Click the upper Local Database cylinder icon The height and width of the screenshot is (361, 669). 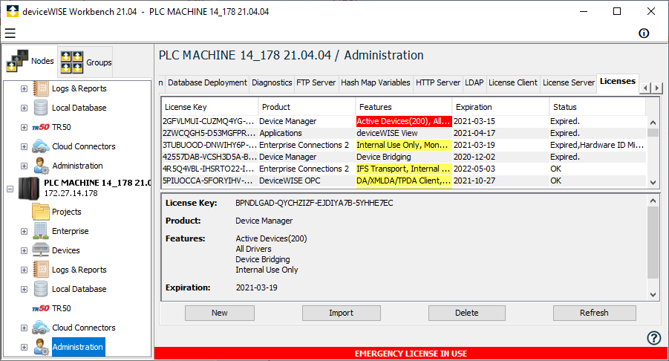click(41, 108)
